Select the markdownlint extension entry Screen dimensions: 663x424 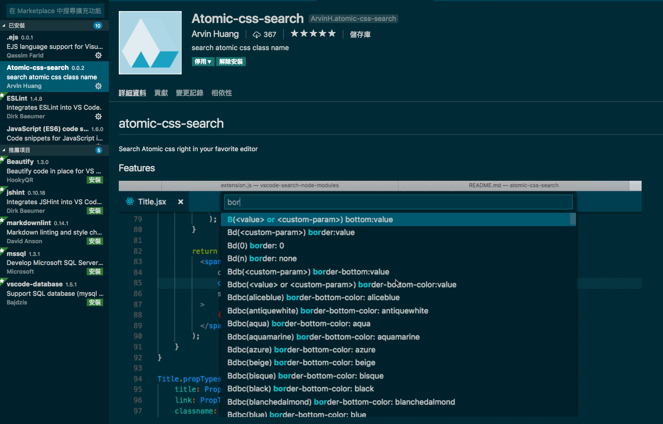54,232
